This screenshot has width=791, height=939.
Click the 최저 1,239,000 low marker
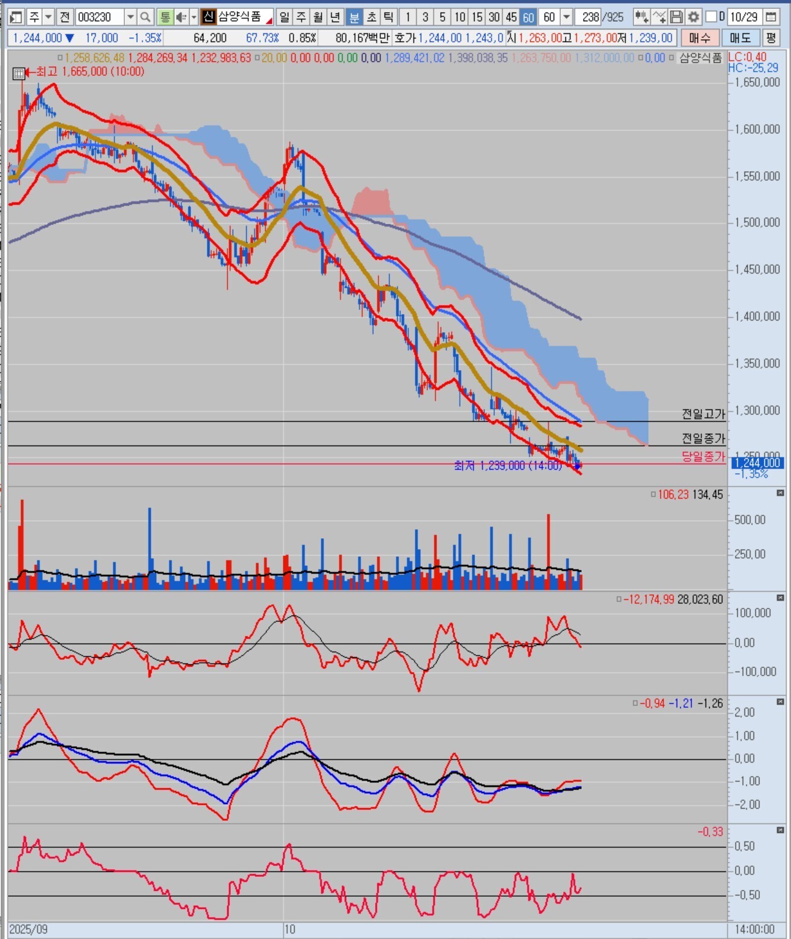508,466
